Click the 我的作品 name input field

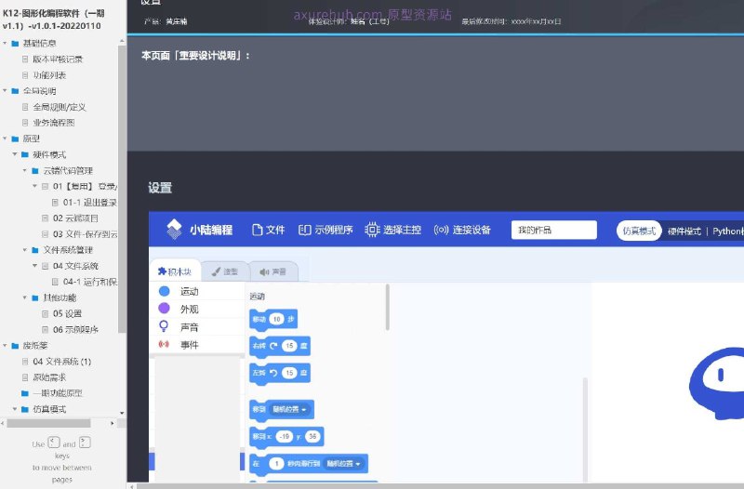click(553, 230)
